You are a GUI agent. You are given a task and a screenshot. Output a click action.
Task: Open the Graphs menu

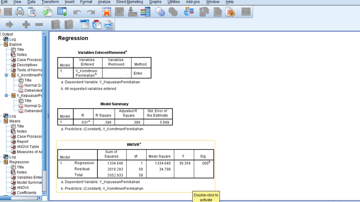tap(155, 2)
